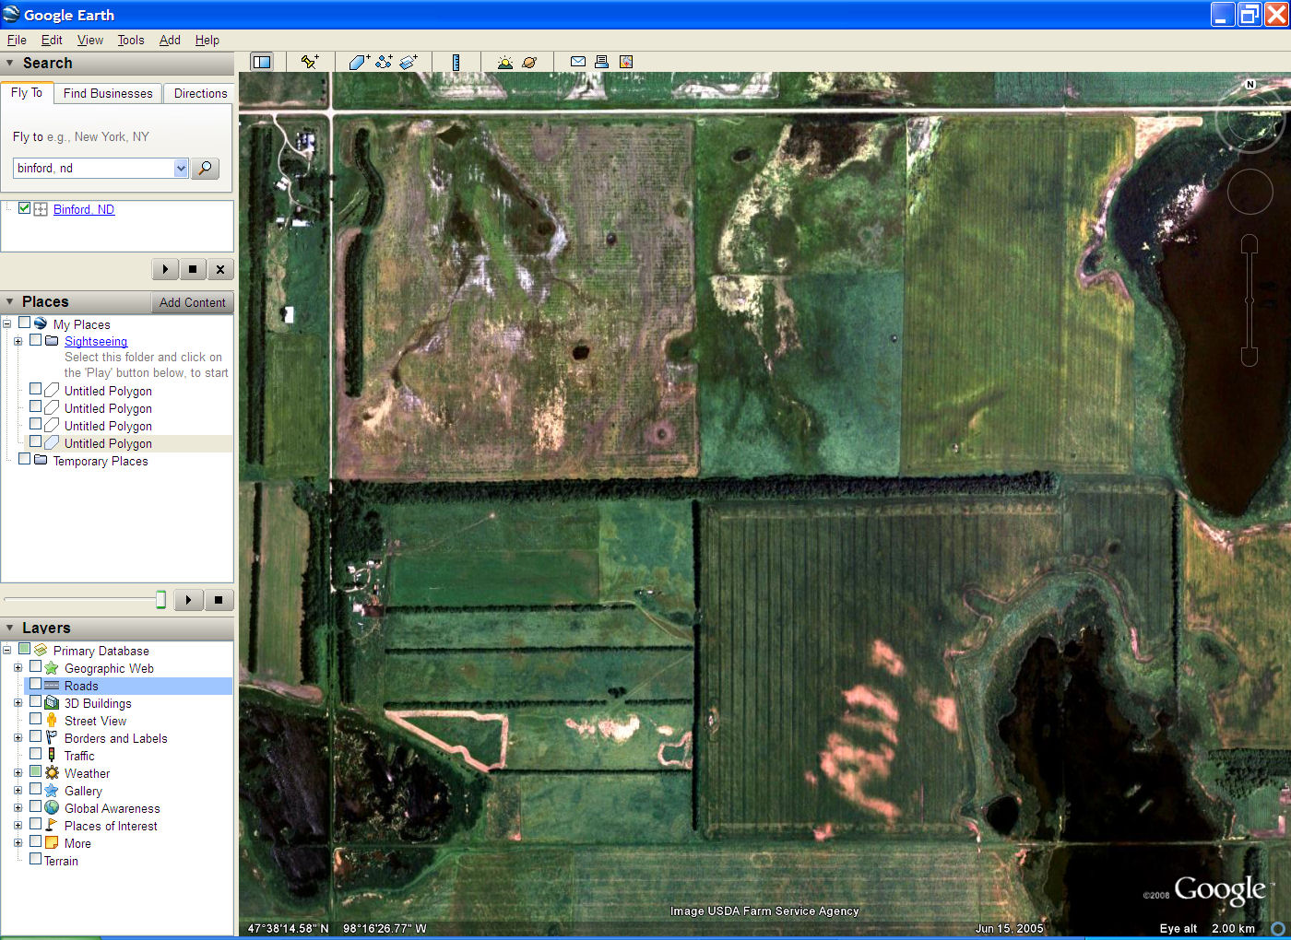Viewport: 1291px width, 940px height.
Task: Stop the search results tour
Action: coord(192,269)
